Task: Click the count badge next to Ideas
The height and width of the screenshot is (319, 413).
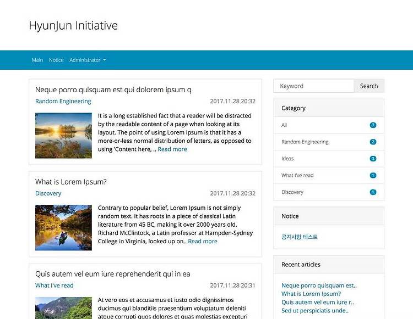Action: [x=373, y=159]
